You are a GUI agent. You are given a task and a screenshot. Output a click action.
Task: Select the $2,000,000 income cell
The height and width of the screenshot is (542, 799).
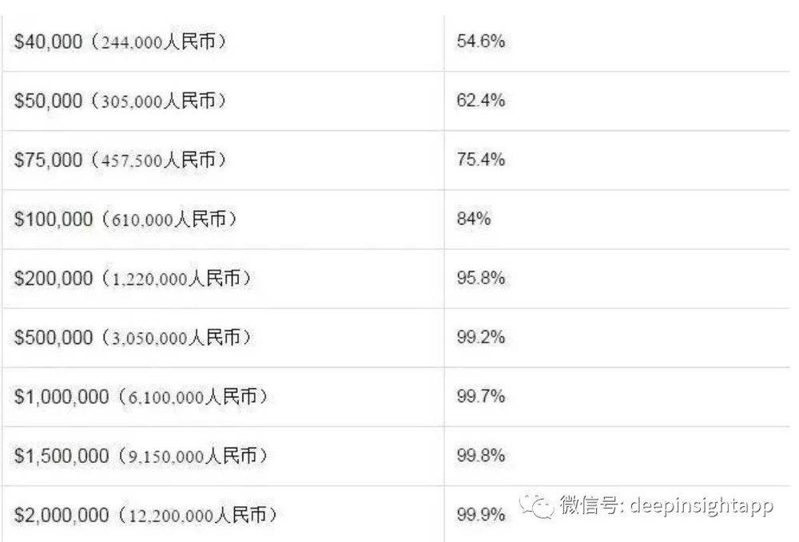(145, 515)
